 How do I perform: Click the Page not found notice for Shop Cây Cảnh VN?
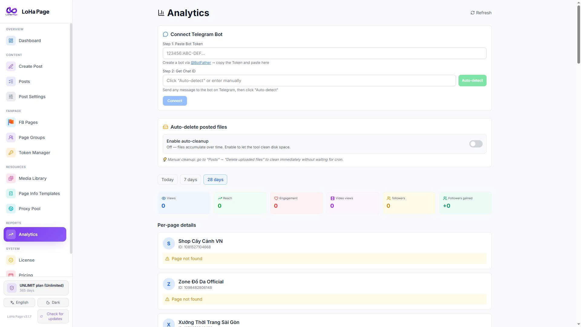point(324,259)
